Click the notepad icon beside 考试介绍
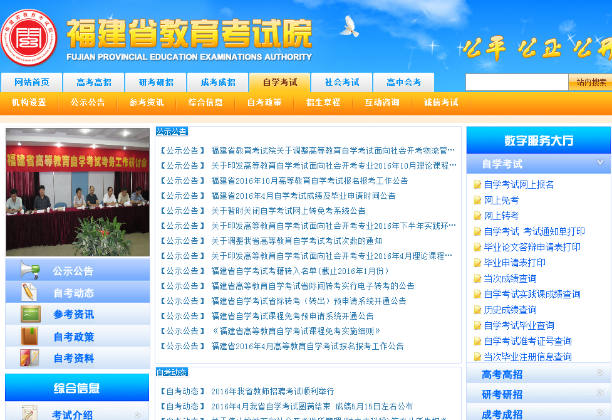Screen dimensions: 612x420 point(29,413)
